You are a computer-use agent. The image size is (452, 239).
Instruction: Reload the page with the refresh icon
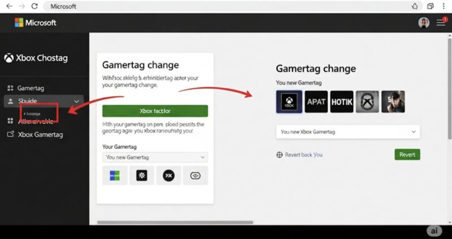point(34,6)
